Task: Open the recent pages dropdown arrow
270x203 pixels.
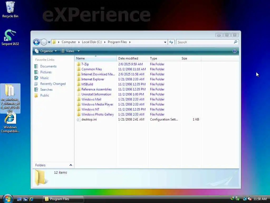Action: (49, 42)
